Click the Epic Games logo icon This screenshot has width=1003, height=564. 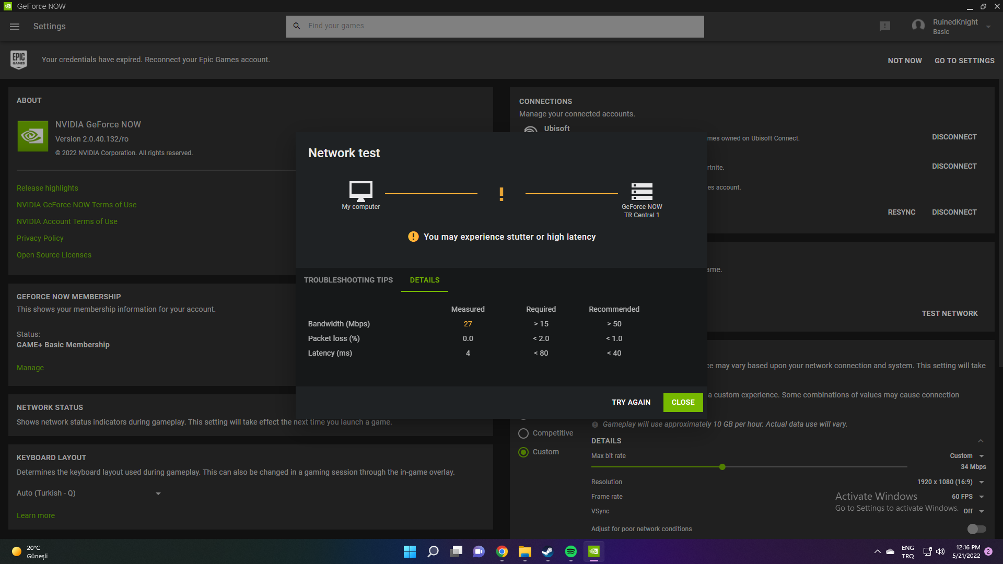pos(19,60)
